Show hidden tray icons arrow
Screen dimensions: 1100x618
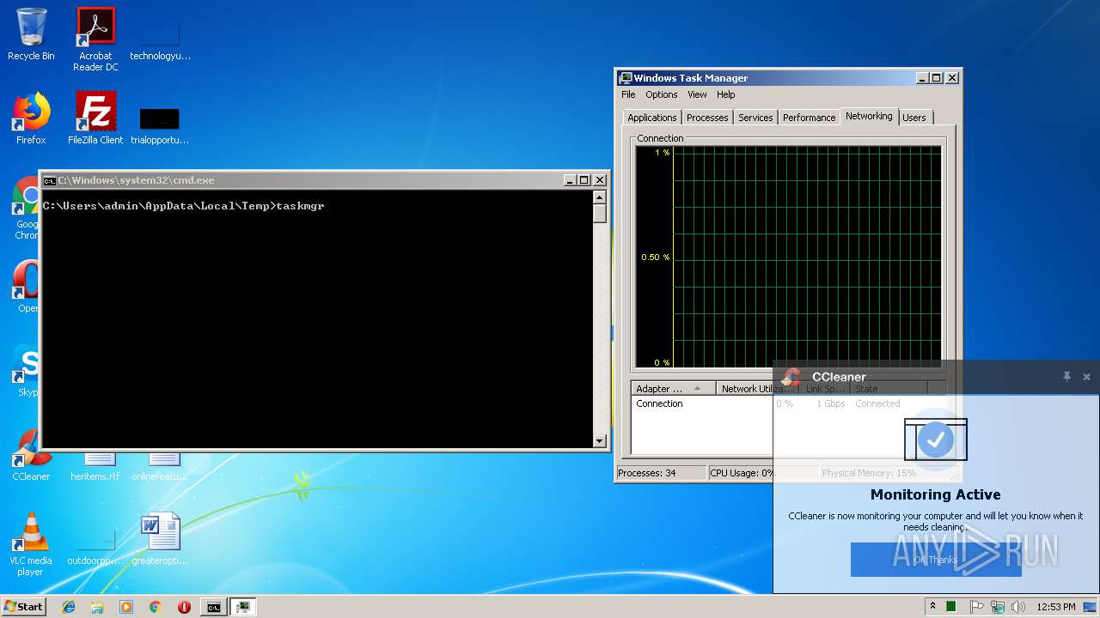(932, 606)
